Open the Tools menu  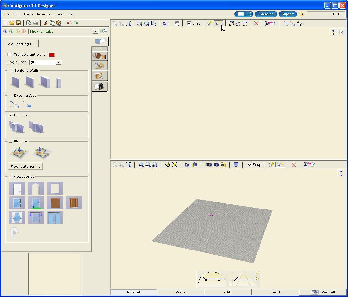[x=28, y=14]
